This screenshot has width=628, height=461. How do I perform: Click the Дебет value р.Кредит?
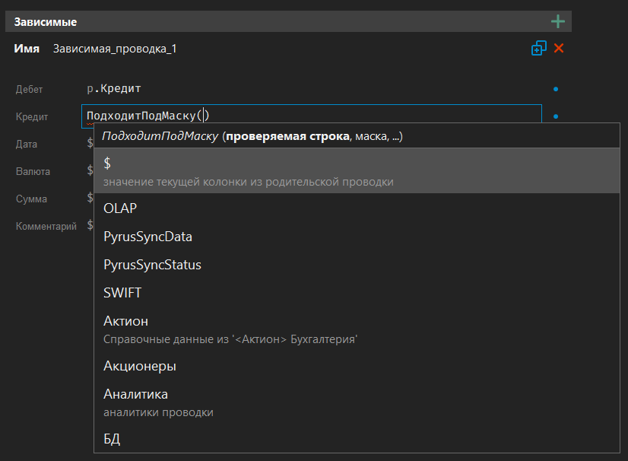pos(114,89)
